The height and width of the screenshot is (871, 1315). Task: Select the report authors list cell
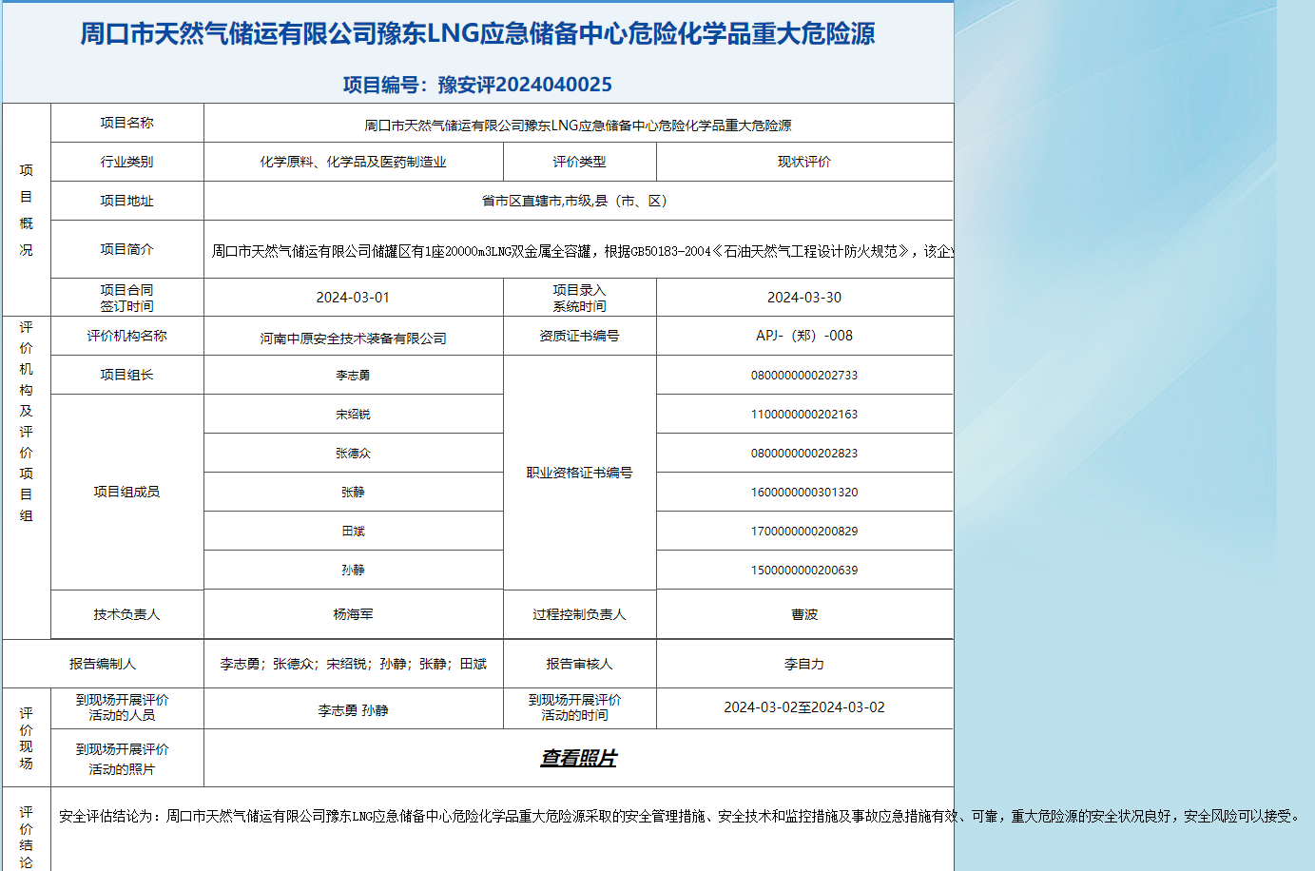click(354, 664)
